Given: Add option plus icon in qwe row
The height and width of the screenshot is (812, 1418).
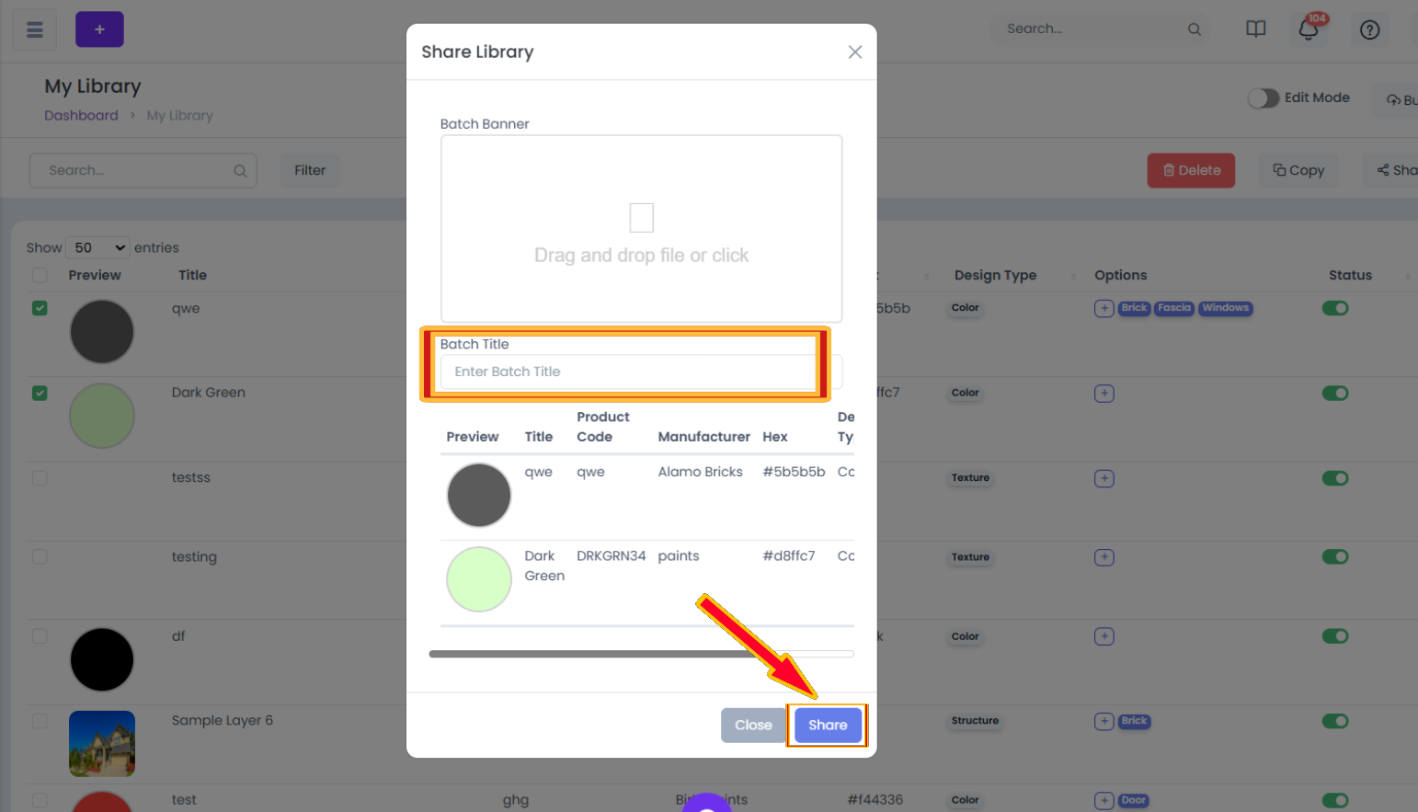Looking at the screenshot, I should coord(1104,308).
